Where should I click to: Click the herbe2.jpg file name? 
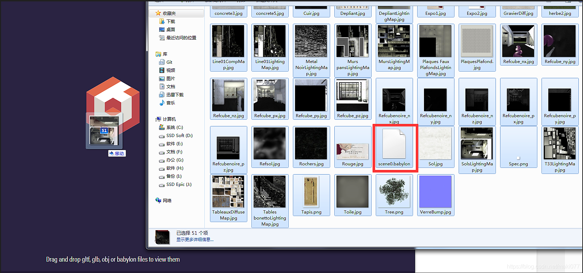pos(560,13)
